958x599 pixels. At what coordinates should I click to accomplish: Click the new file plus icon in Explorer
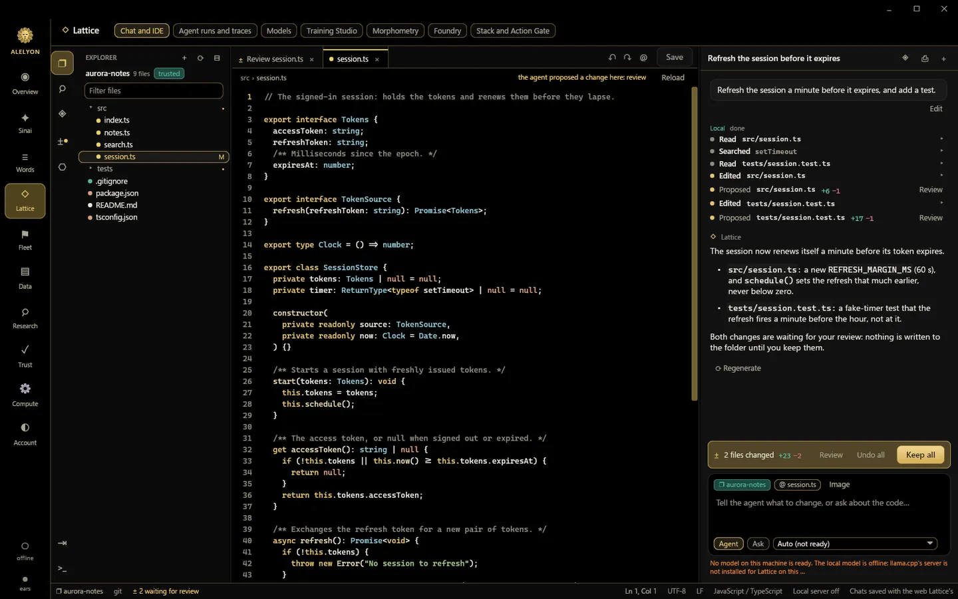pos(184,58)
